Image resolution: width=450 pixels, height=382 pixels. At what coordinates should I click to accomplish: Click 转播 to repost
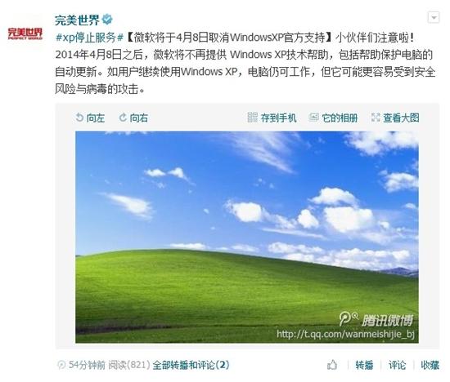(x=364, y=365)
